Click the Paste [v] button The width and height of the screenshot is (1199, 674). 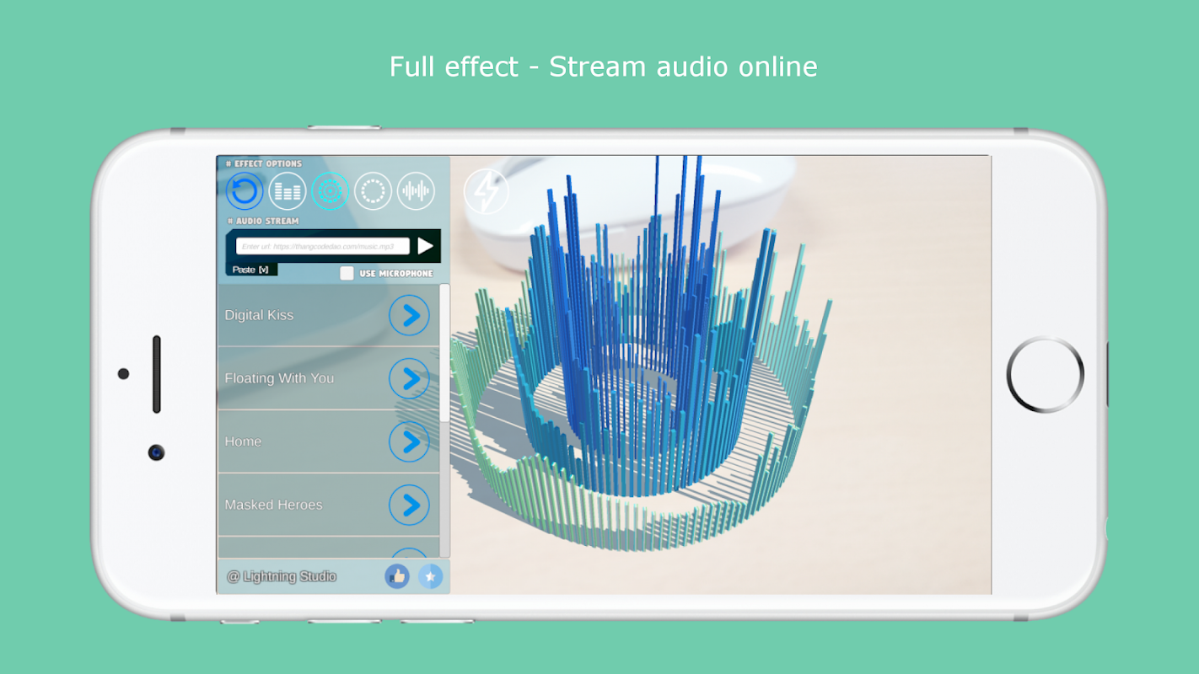251,270
